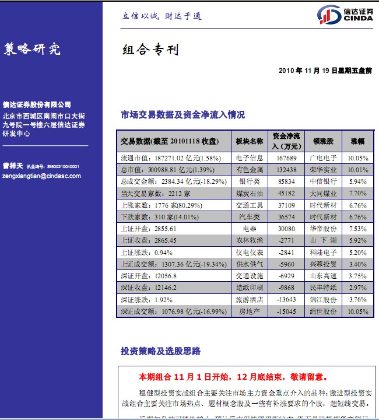Screen dimensions: 379x420
Task: Select the 中信银行 leading stock cell
Action: [x=323, y=181]
